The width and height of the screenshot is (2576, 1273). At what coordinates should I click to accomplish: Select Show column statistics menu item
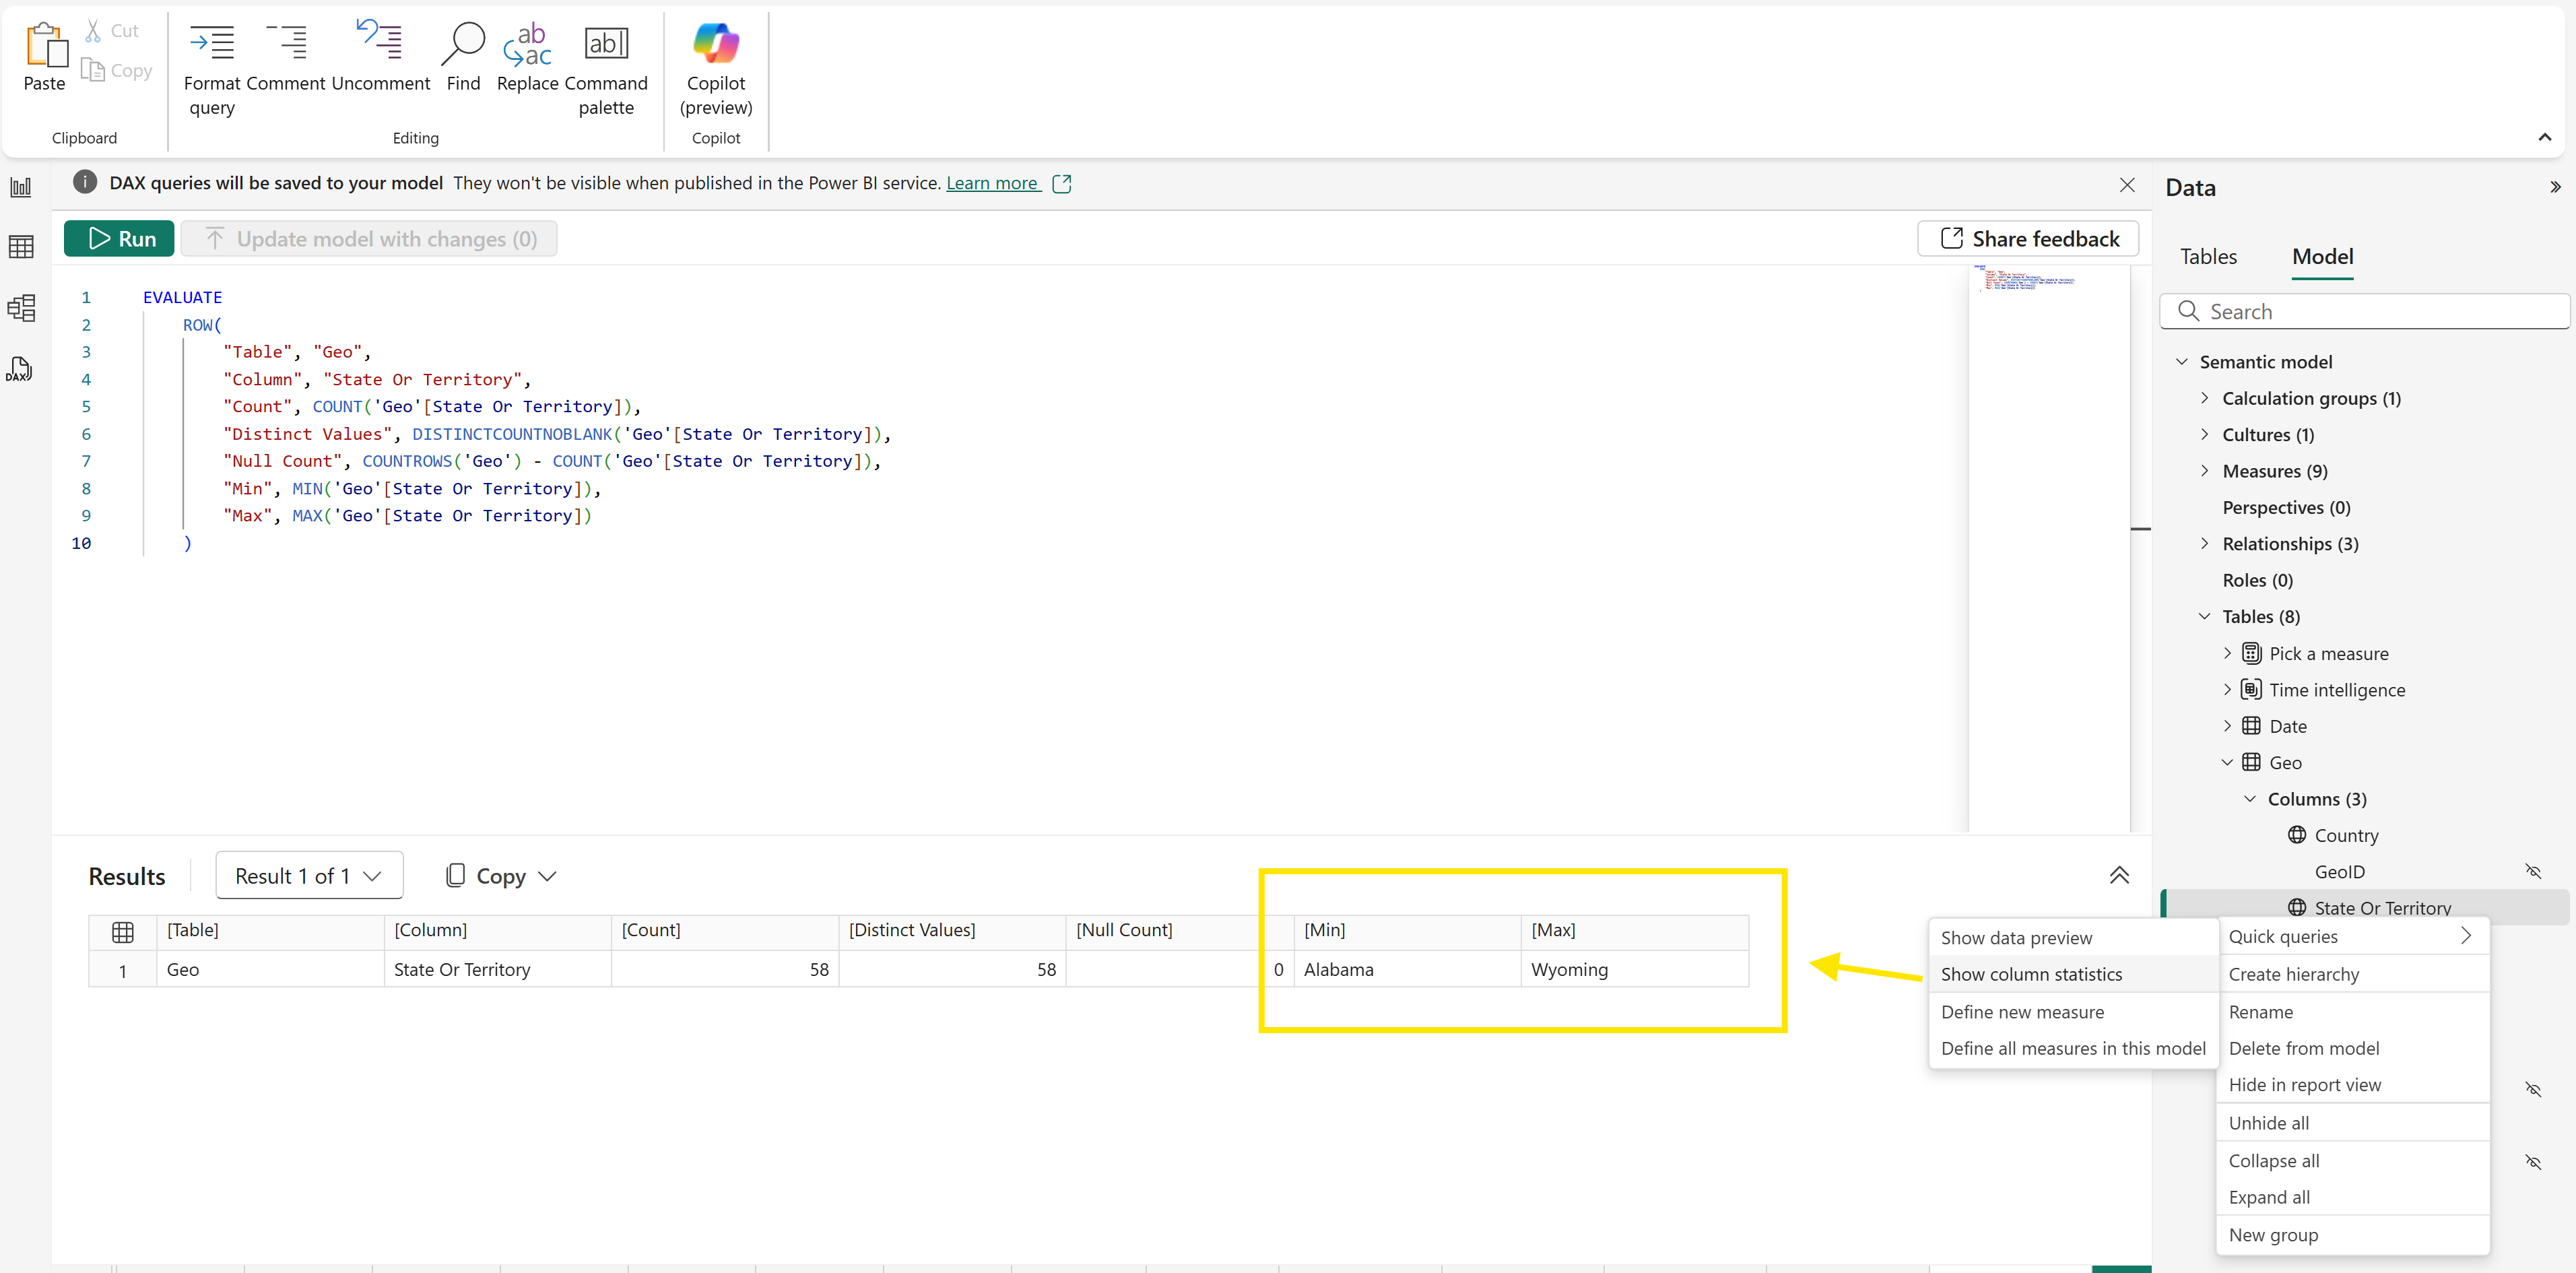(2031, 974)
